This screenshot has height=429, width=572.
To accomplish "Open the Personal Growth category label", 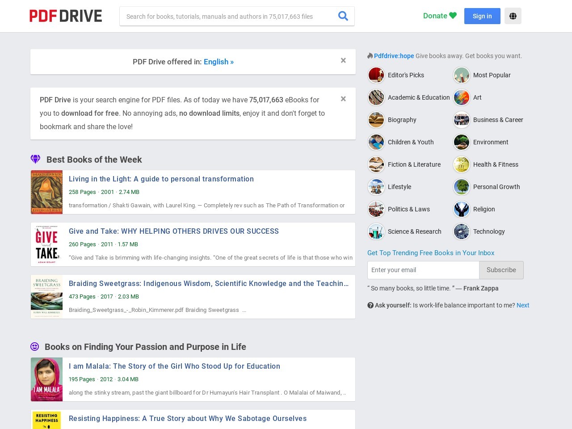I will coord(496,187).
